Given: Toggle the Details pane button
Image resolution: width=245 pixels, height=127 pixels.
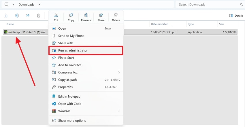Looking at the screenshot, I should pos(236,16).
